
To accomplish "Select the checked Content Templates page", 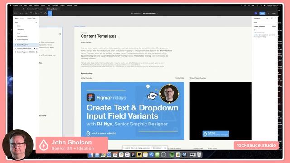I will coord(22,40).
